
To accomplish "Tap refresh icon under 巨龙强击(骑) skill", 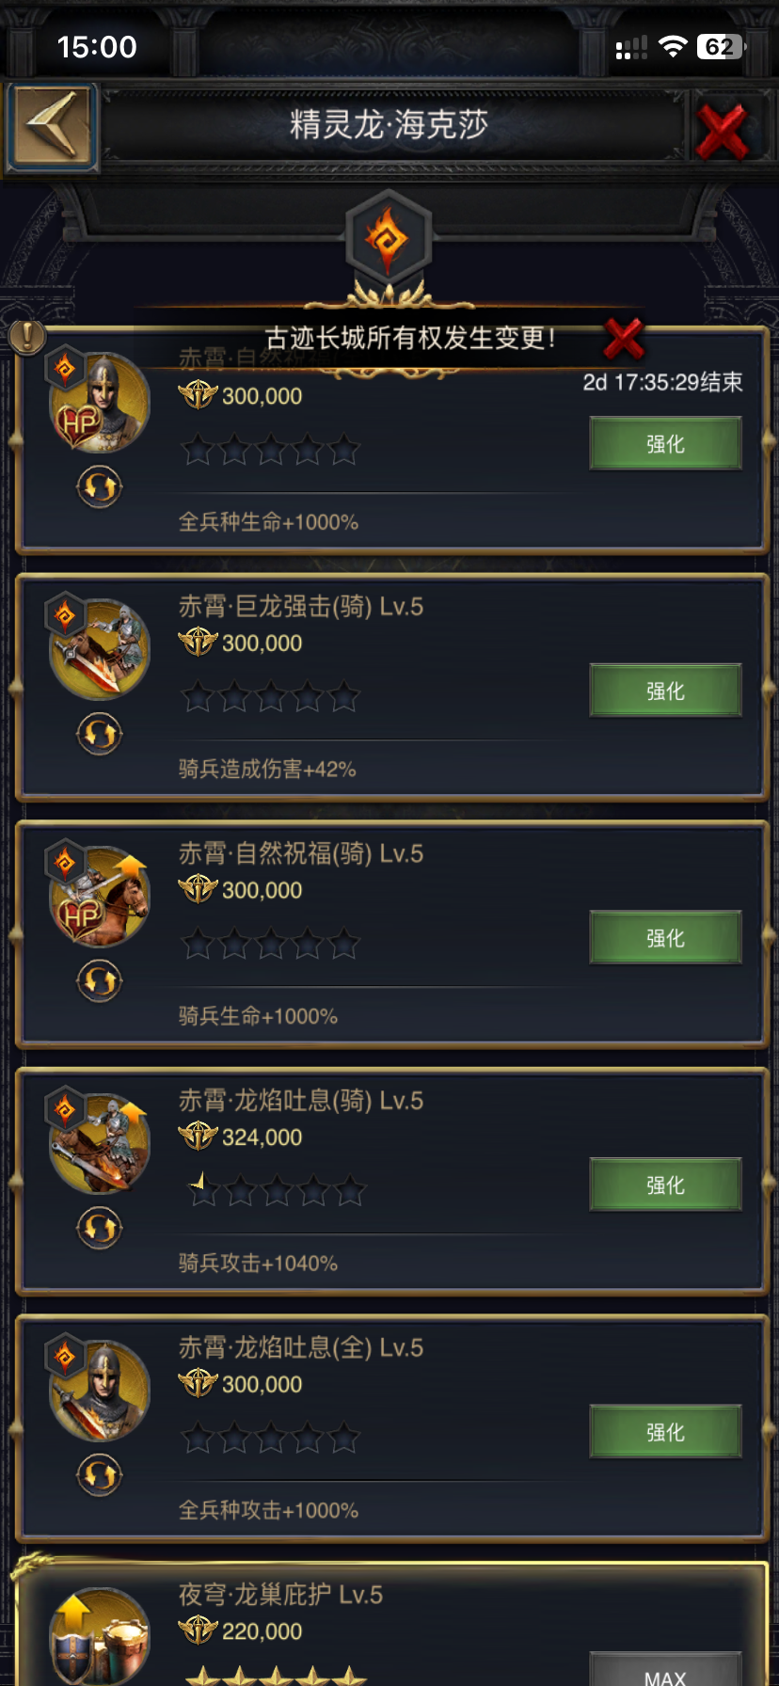I will (x=100, y=734).
